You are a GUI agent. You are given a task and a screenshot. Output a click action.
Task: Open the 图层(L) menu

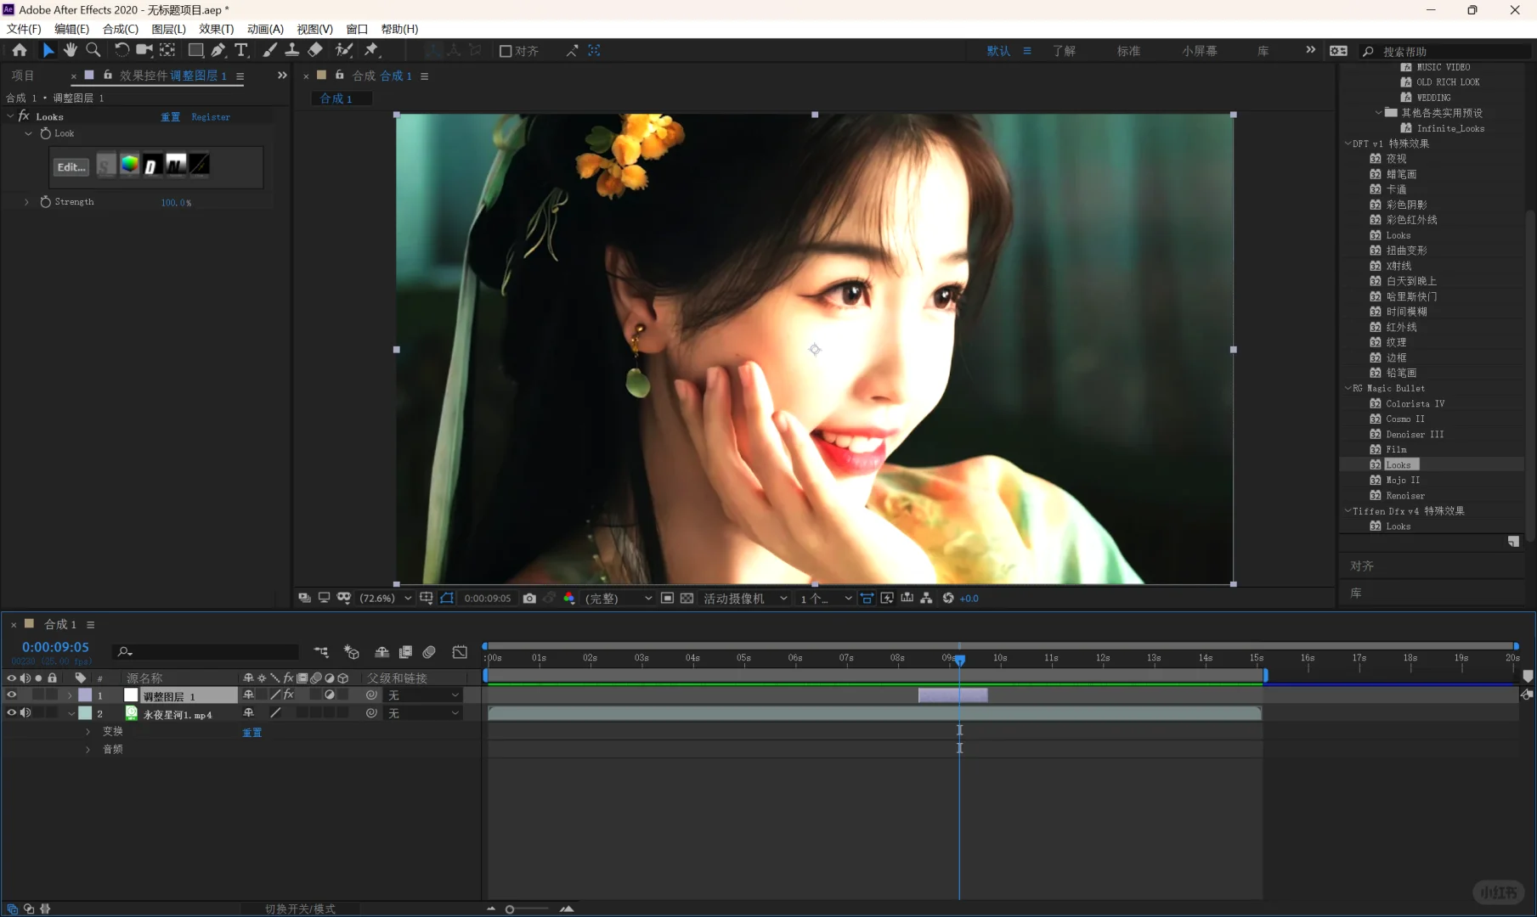coord(168,29)
